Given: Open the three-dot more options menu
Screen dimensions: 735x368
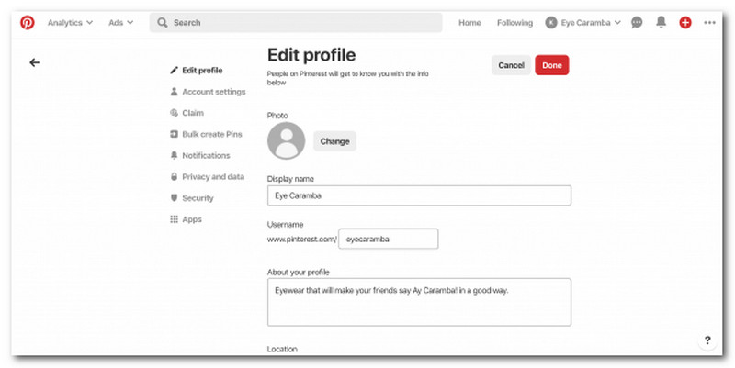Looking at the screenshot, I should (709, 23).
